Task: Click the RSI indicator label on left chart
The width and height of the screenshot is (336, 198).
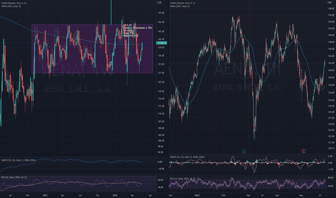Action: (14, 177)
